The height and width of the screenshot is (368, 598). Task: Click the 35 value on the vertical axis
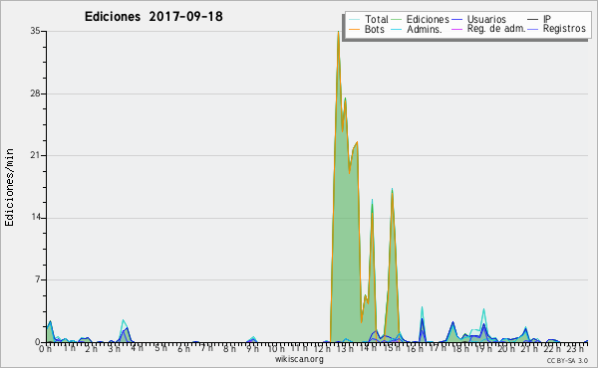tap(35, 31)
